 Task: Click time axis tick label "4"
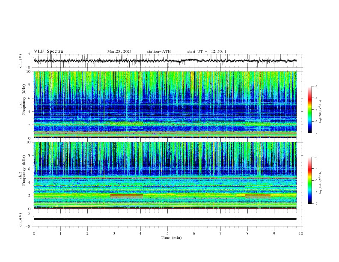(141, 233)
